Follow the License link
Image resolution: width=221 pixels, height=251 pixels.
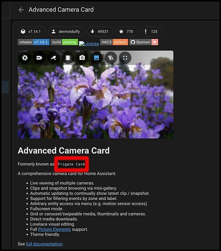coord(89,44)
